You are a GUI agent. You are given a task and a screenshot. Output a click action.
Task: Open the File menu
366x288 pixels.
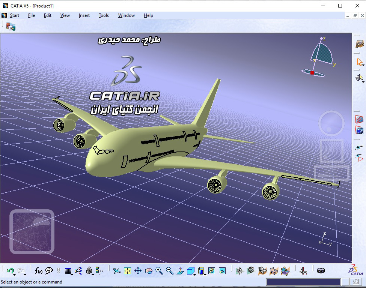[32, 15]
